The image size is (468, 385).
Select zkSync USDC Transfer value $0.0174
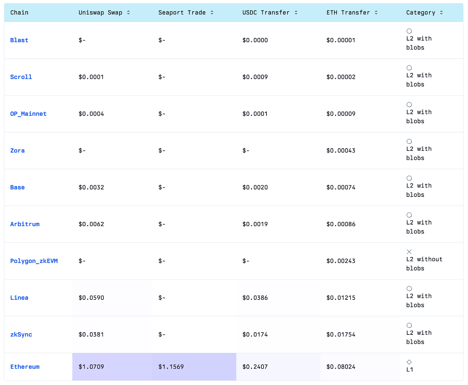(255, 335)
